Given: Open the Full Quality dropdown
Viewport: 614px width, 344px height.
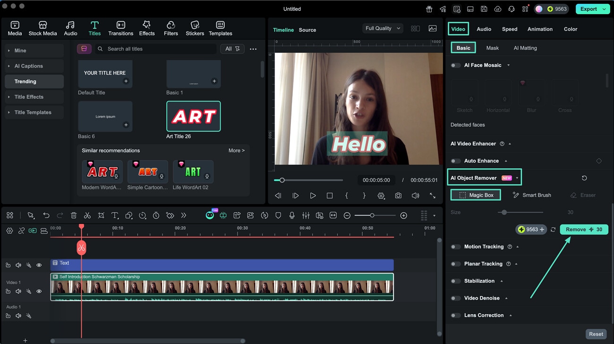Looking at the screenshot, I should pos(383,28).
